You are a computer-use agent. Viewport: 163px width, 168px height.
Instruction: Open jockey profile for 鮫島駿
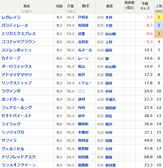point(83,149)
